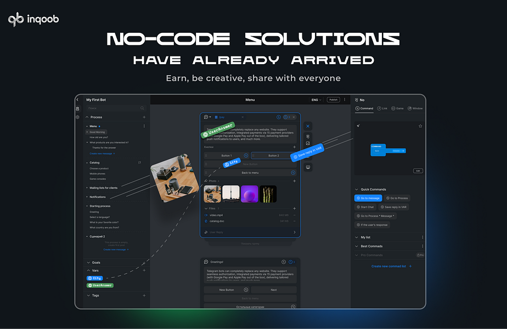Open the asparagus photo thumbnail

coord(268,194)
